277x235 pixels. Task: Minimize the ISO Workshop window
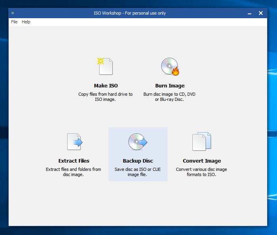tap(249, 13)
